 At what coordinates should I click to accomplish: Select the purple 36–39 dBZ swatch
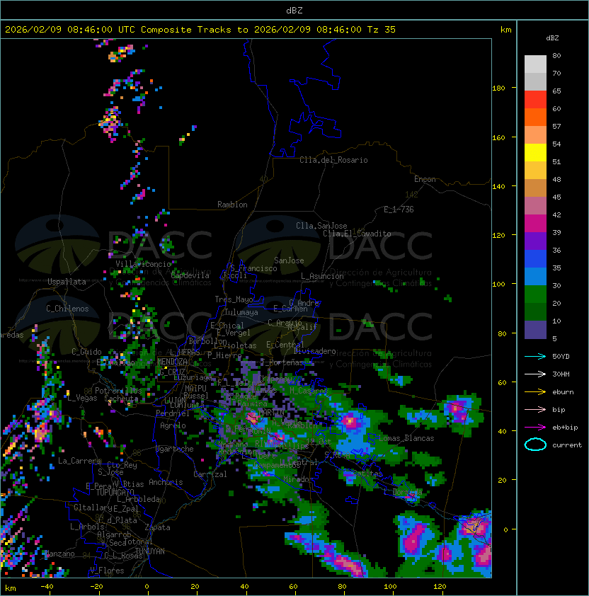coord(535,241)
